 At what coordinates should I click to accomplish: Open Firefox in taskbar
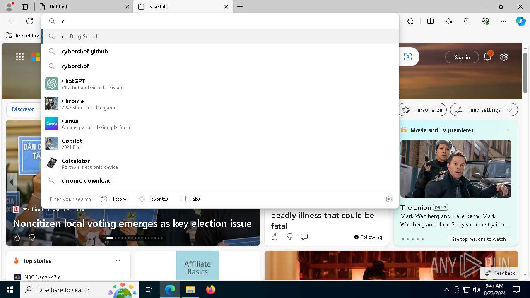point(211,290)
